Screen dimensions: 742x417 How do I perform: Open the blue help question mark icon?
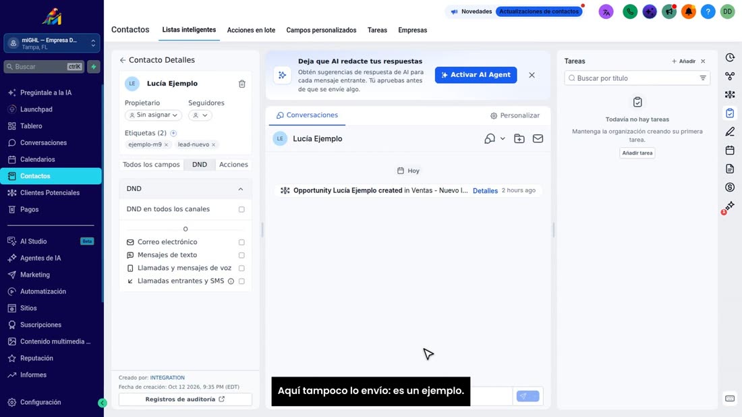pos(708,12)
